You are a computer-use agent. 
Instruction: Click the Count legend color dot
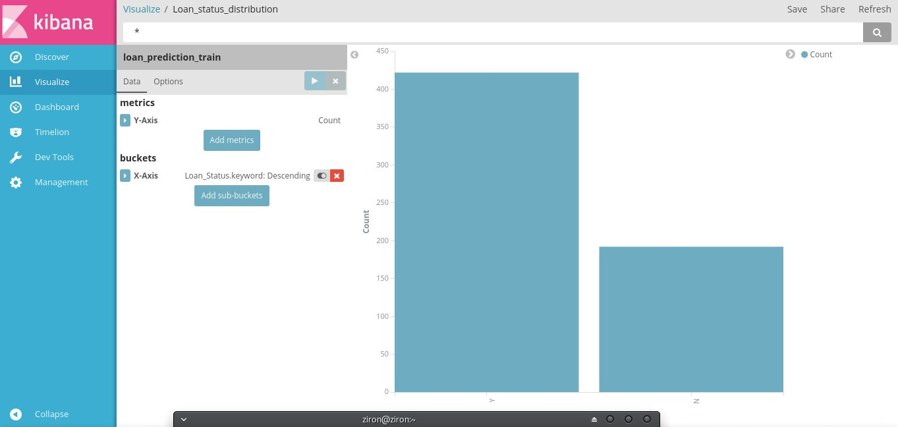coord(804,55)
